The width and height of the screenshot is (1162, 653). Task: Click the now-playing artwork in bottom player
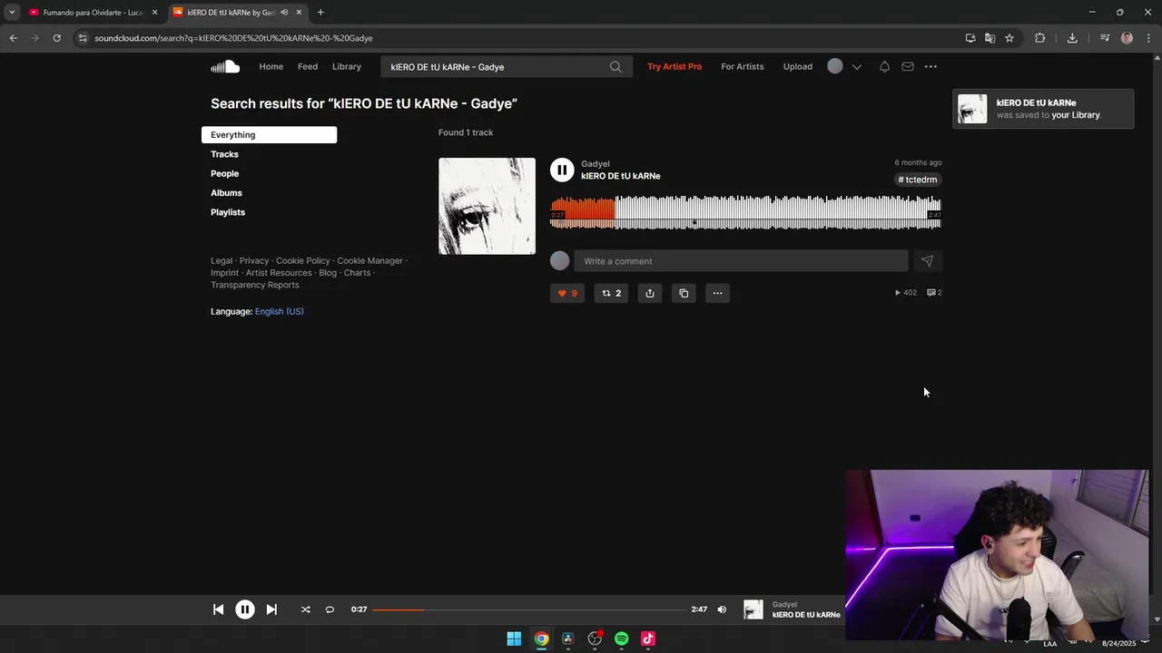pyautogui.click(x=753, y=609)
